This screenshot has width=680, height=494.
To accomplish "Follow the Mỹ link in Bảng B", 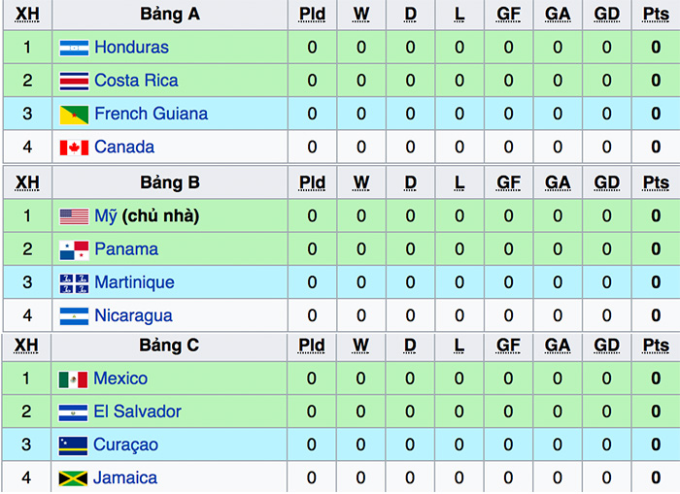I will click(x=106, y=216).
